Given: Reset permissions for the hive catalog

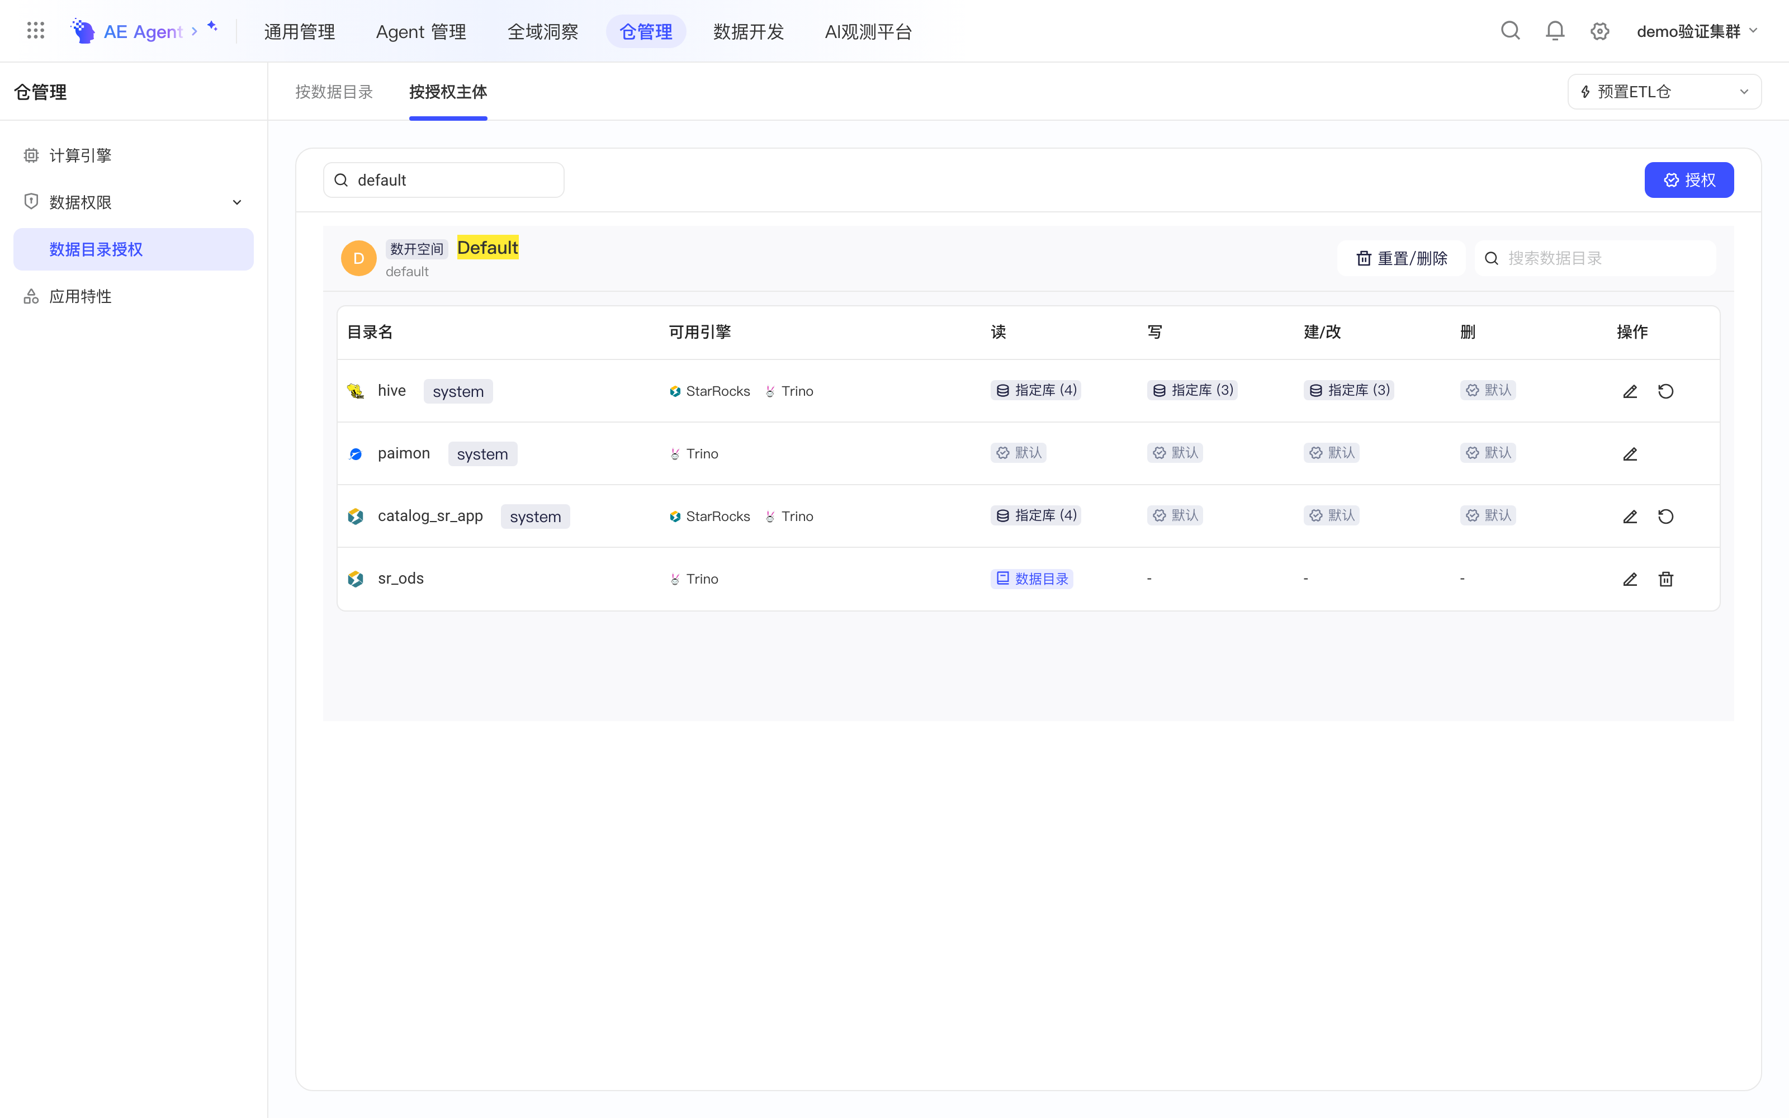Looking at the screenshot, I should click(1665, 391).
